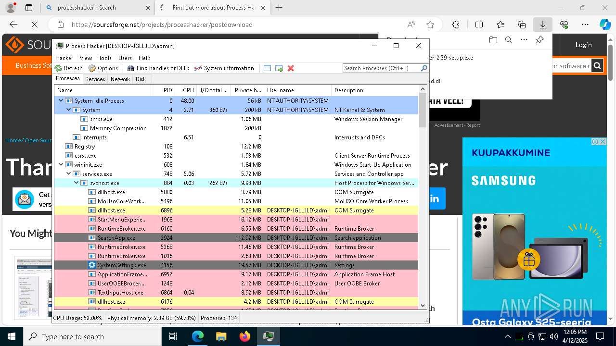Click the find window toolbar icon
The width and height of the screenshot is (616, 346).
tap(268, 68)
